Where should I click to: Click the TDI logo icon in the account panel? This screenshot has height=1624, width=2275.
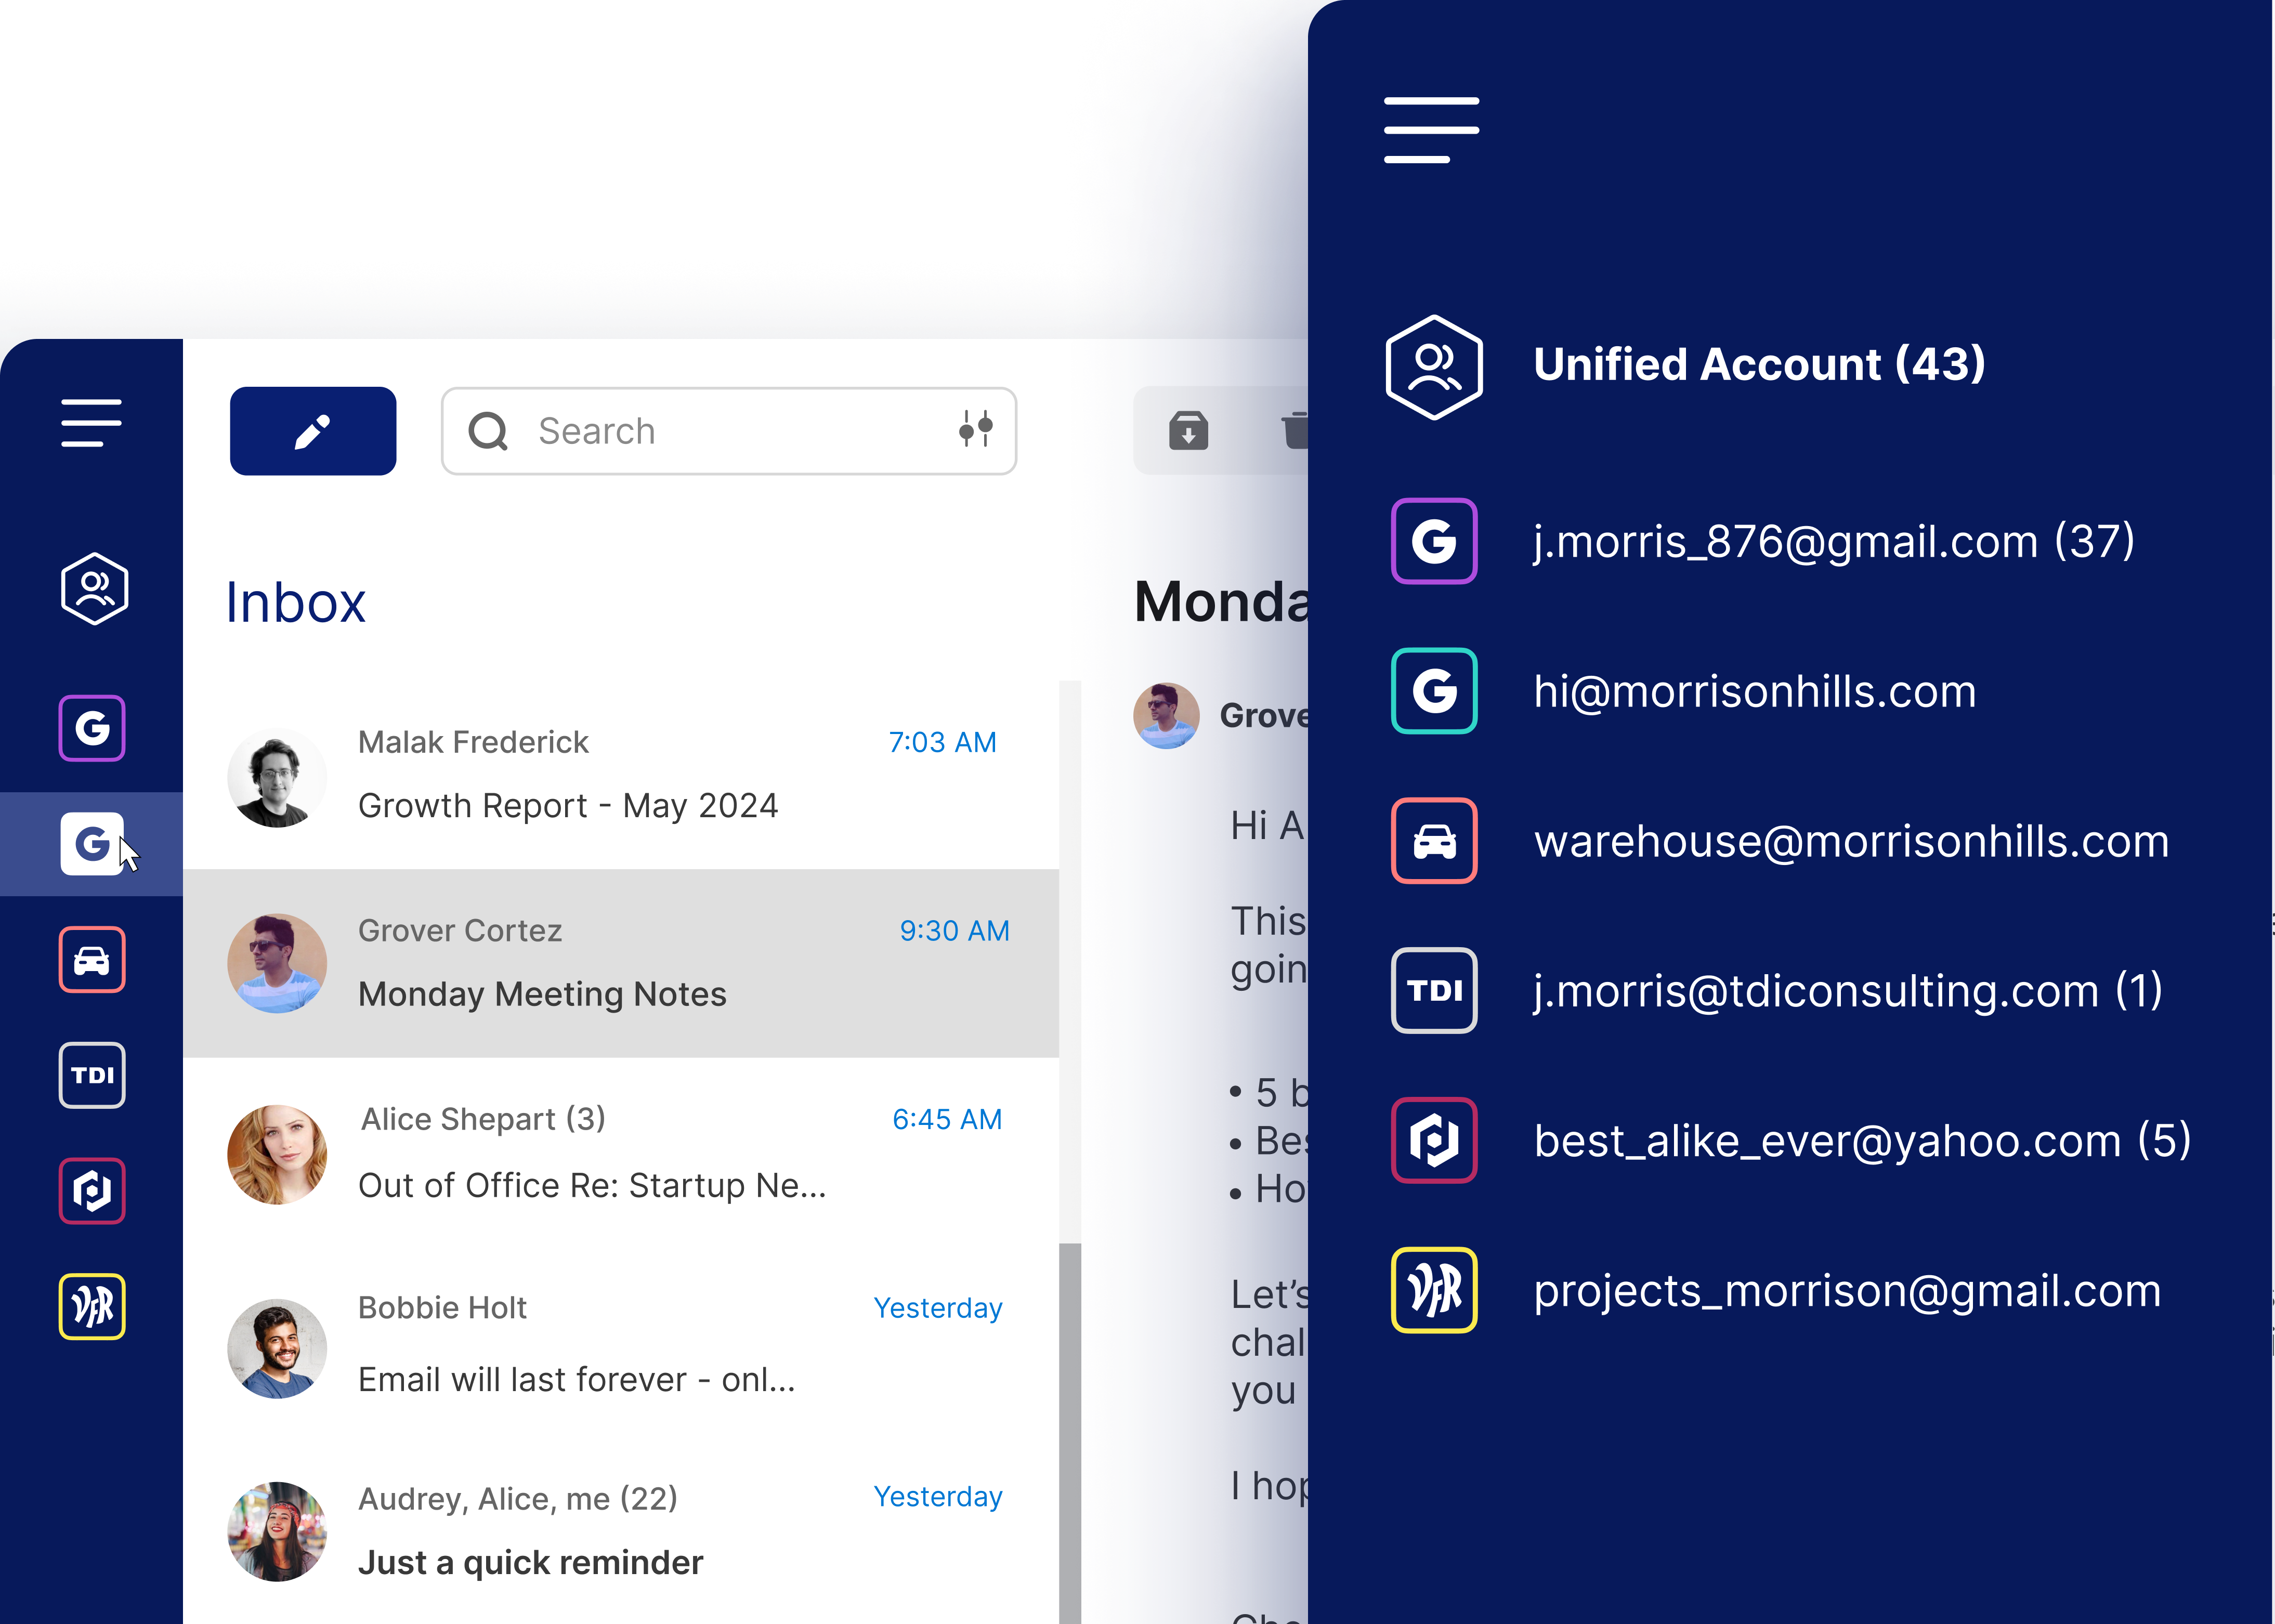click(x=1434, y=990)
